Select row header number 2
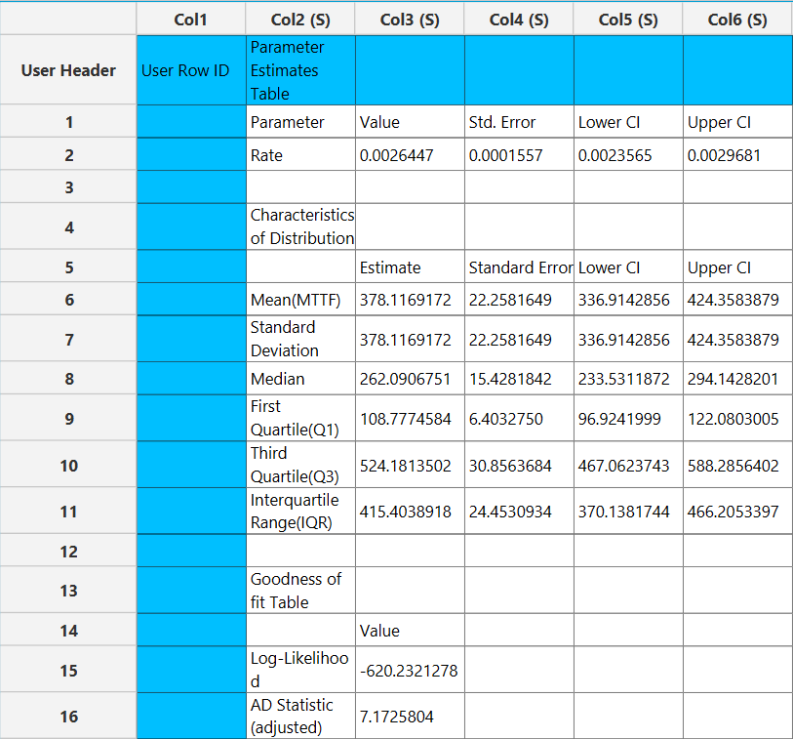The image size is (793, 739). (x=68, y=154)
